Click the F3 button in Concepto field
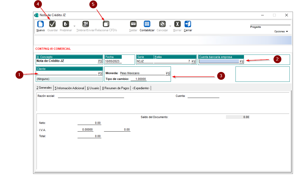This screenshot has width=299, height=180. (100, 61)
